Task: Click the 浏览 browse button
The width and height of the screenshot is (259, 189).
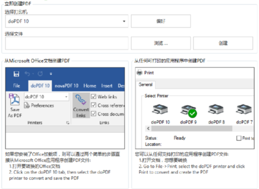Action: (161, 43)
